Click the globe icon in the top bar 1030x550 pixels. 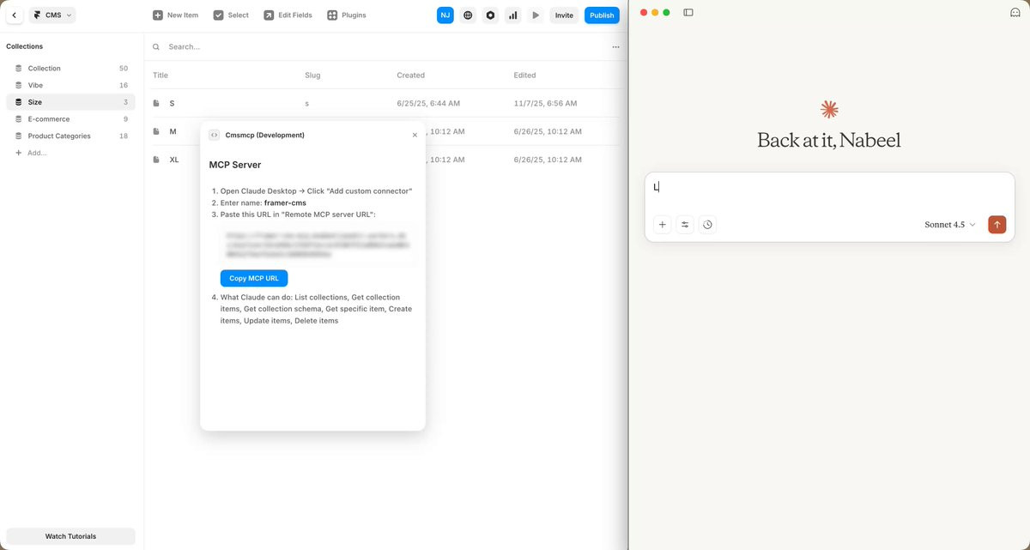468,15
